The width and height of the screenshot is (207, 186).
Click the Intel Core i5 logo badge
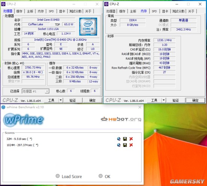tap(88, 27)
